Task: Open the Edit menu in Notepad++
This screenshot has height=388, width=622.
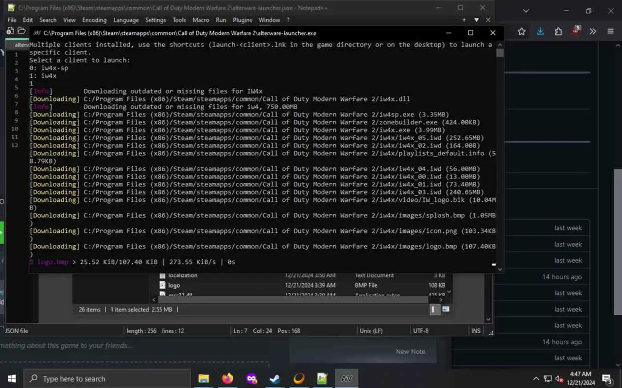Action: [28, 20]
